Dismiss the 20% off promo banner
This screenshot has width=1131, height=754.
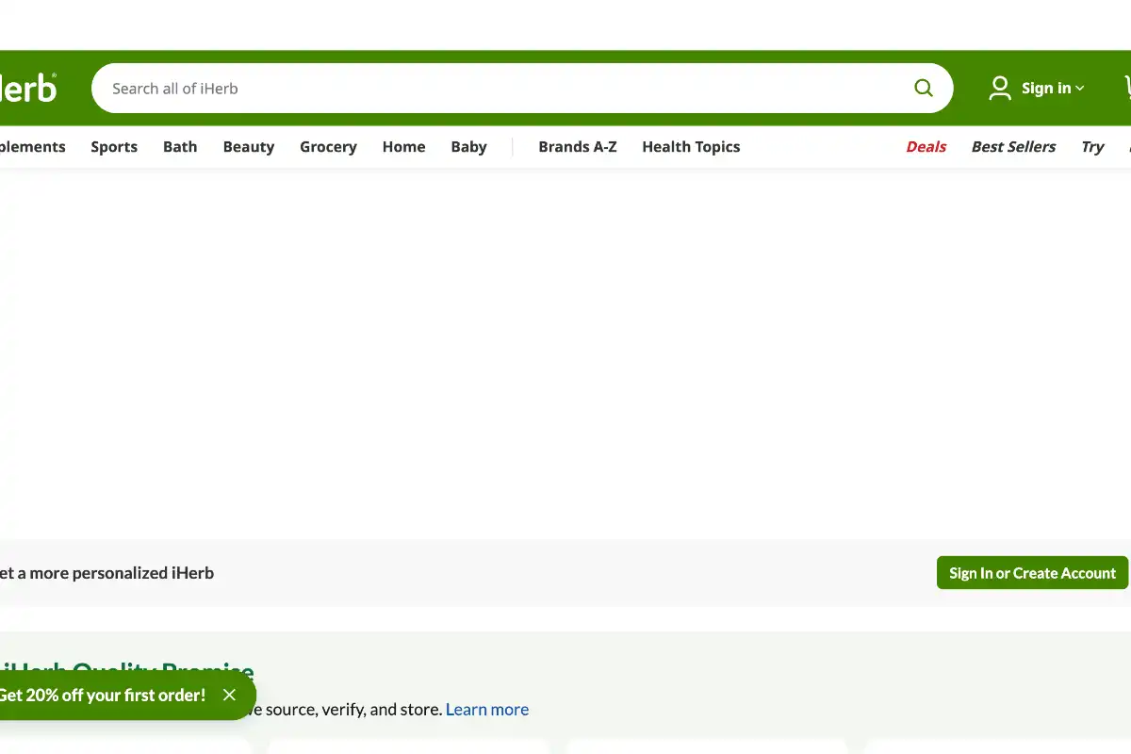pyautogui.click(x=229, y=695)
